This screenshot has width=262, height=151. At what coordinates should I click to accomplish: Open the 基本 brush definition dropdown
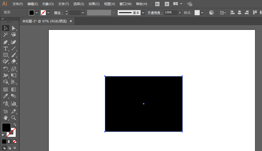coord(143,13)
